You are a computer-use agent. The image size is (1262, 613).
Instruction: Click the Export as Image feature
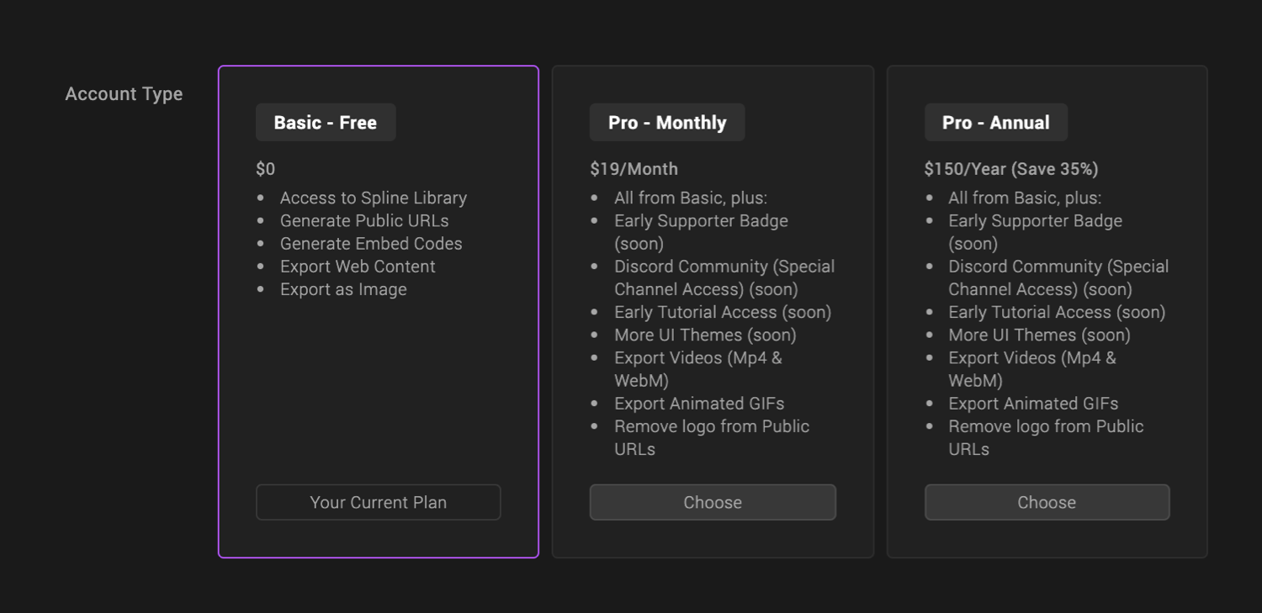tap(343, 289)
